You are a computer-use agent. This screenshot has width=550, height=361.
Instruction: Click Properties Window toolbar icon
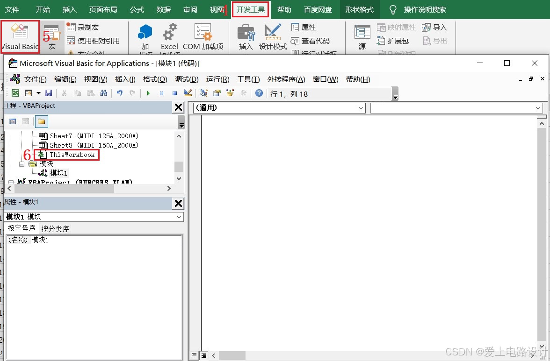pos(217,93)
